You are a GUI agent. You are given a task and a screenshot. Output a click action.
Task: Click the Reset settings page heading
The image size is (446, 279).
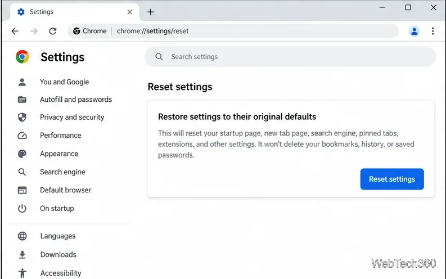tap(180, 87)
